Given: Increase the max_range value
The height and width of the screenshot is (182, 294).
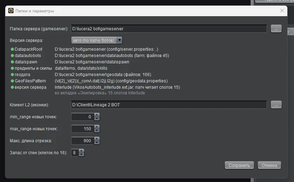Looking at the screenshot, I should click(97, 127).
